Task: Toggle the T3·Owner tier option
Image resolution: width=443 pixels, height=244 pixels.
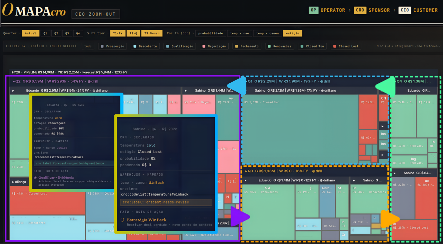Action: tap(152, 33)
